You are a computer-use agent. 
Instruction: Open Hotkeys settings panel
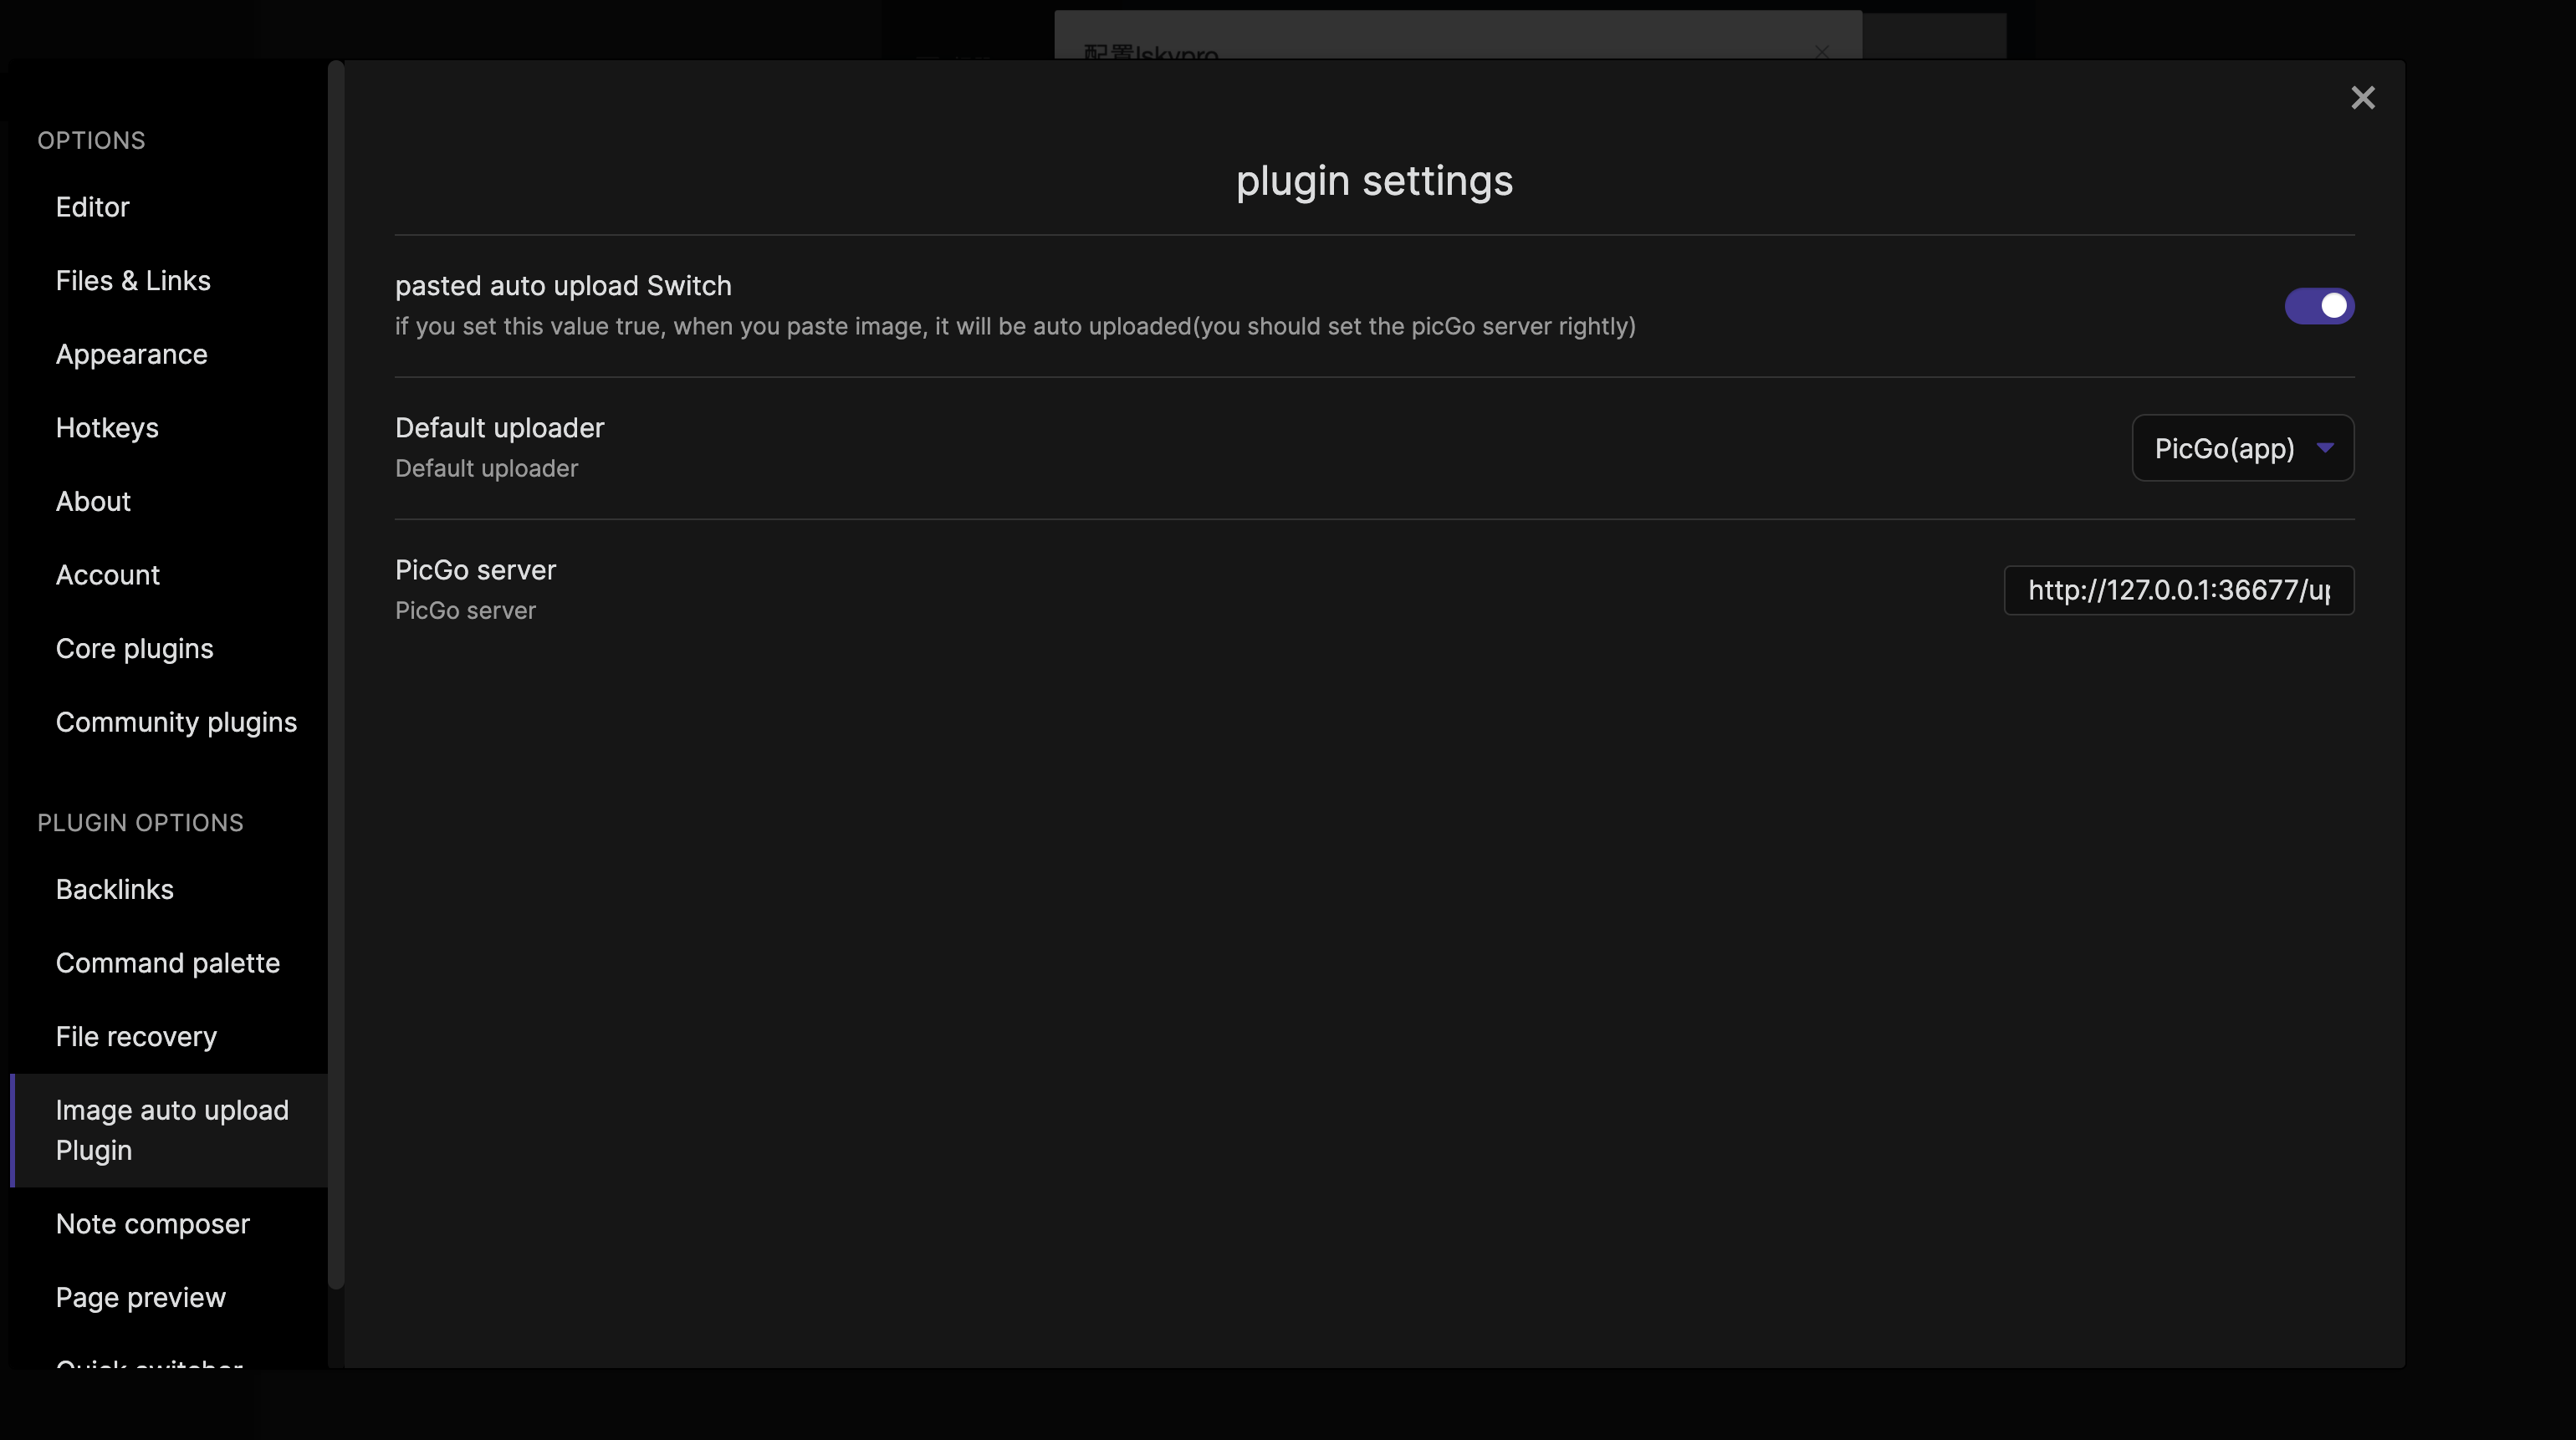(106, 428)
